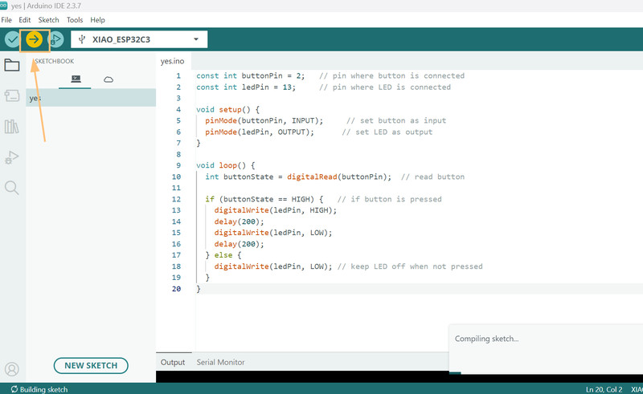This screenshot has height=394, width=643.
Task: Switch to local sketchbook laptop tab
Action: pos(76,79)
